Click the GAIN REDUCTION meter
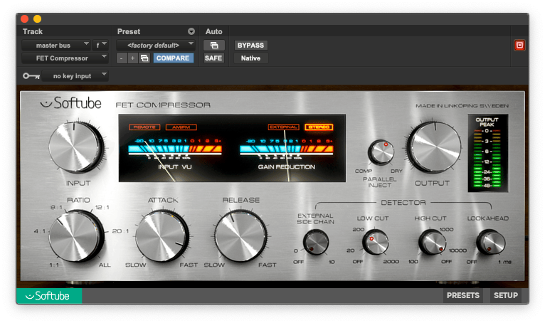This screenshot has height=323, width=545. click(x=287, y=154)
